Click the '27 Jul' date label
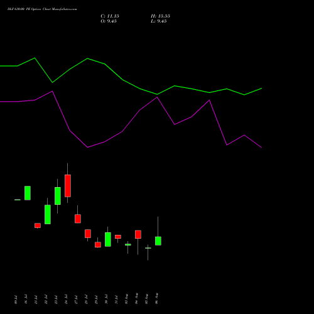Image resolution: width=314 pixels, height=314 pixels. pyautogui.click(x=76, y=300)
